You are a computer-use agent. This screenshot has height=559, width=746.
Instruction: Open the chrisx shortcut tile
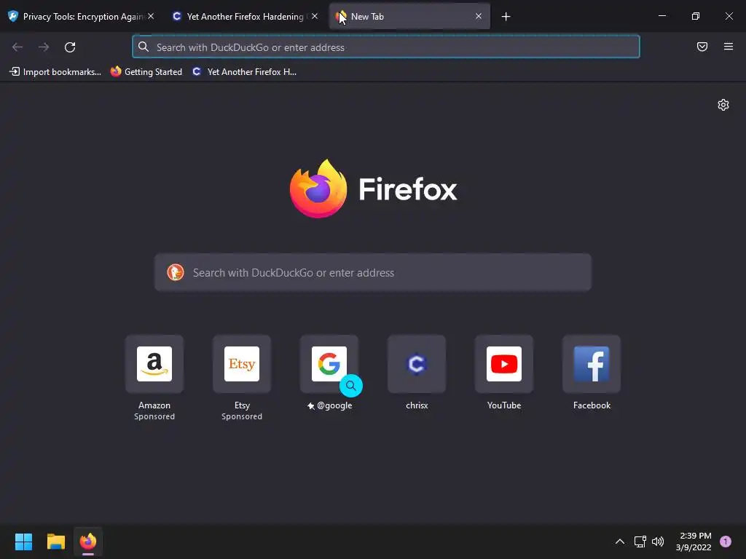pyautogui.click(x=417, y=364)
